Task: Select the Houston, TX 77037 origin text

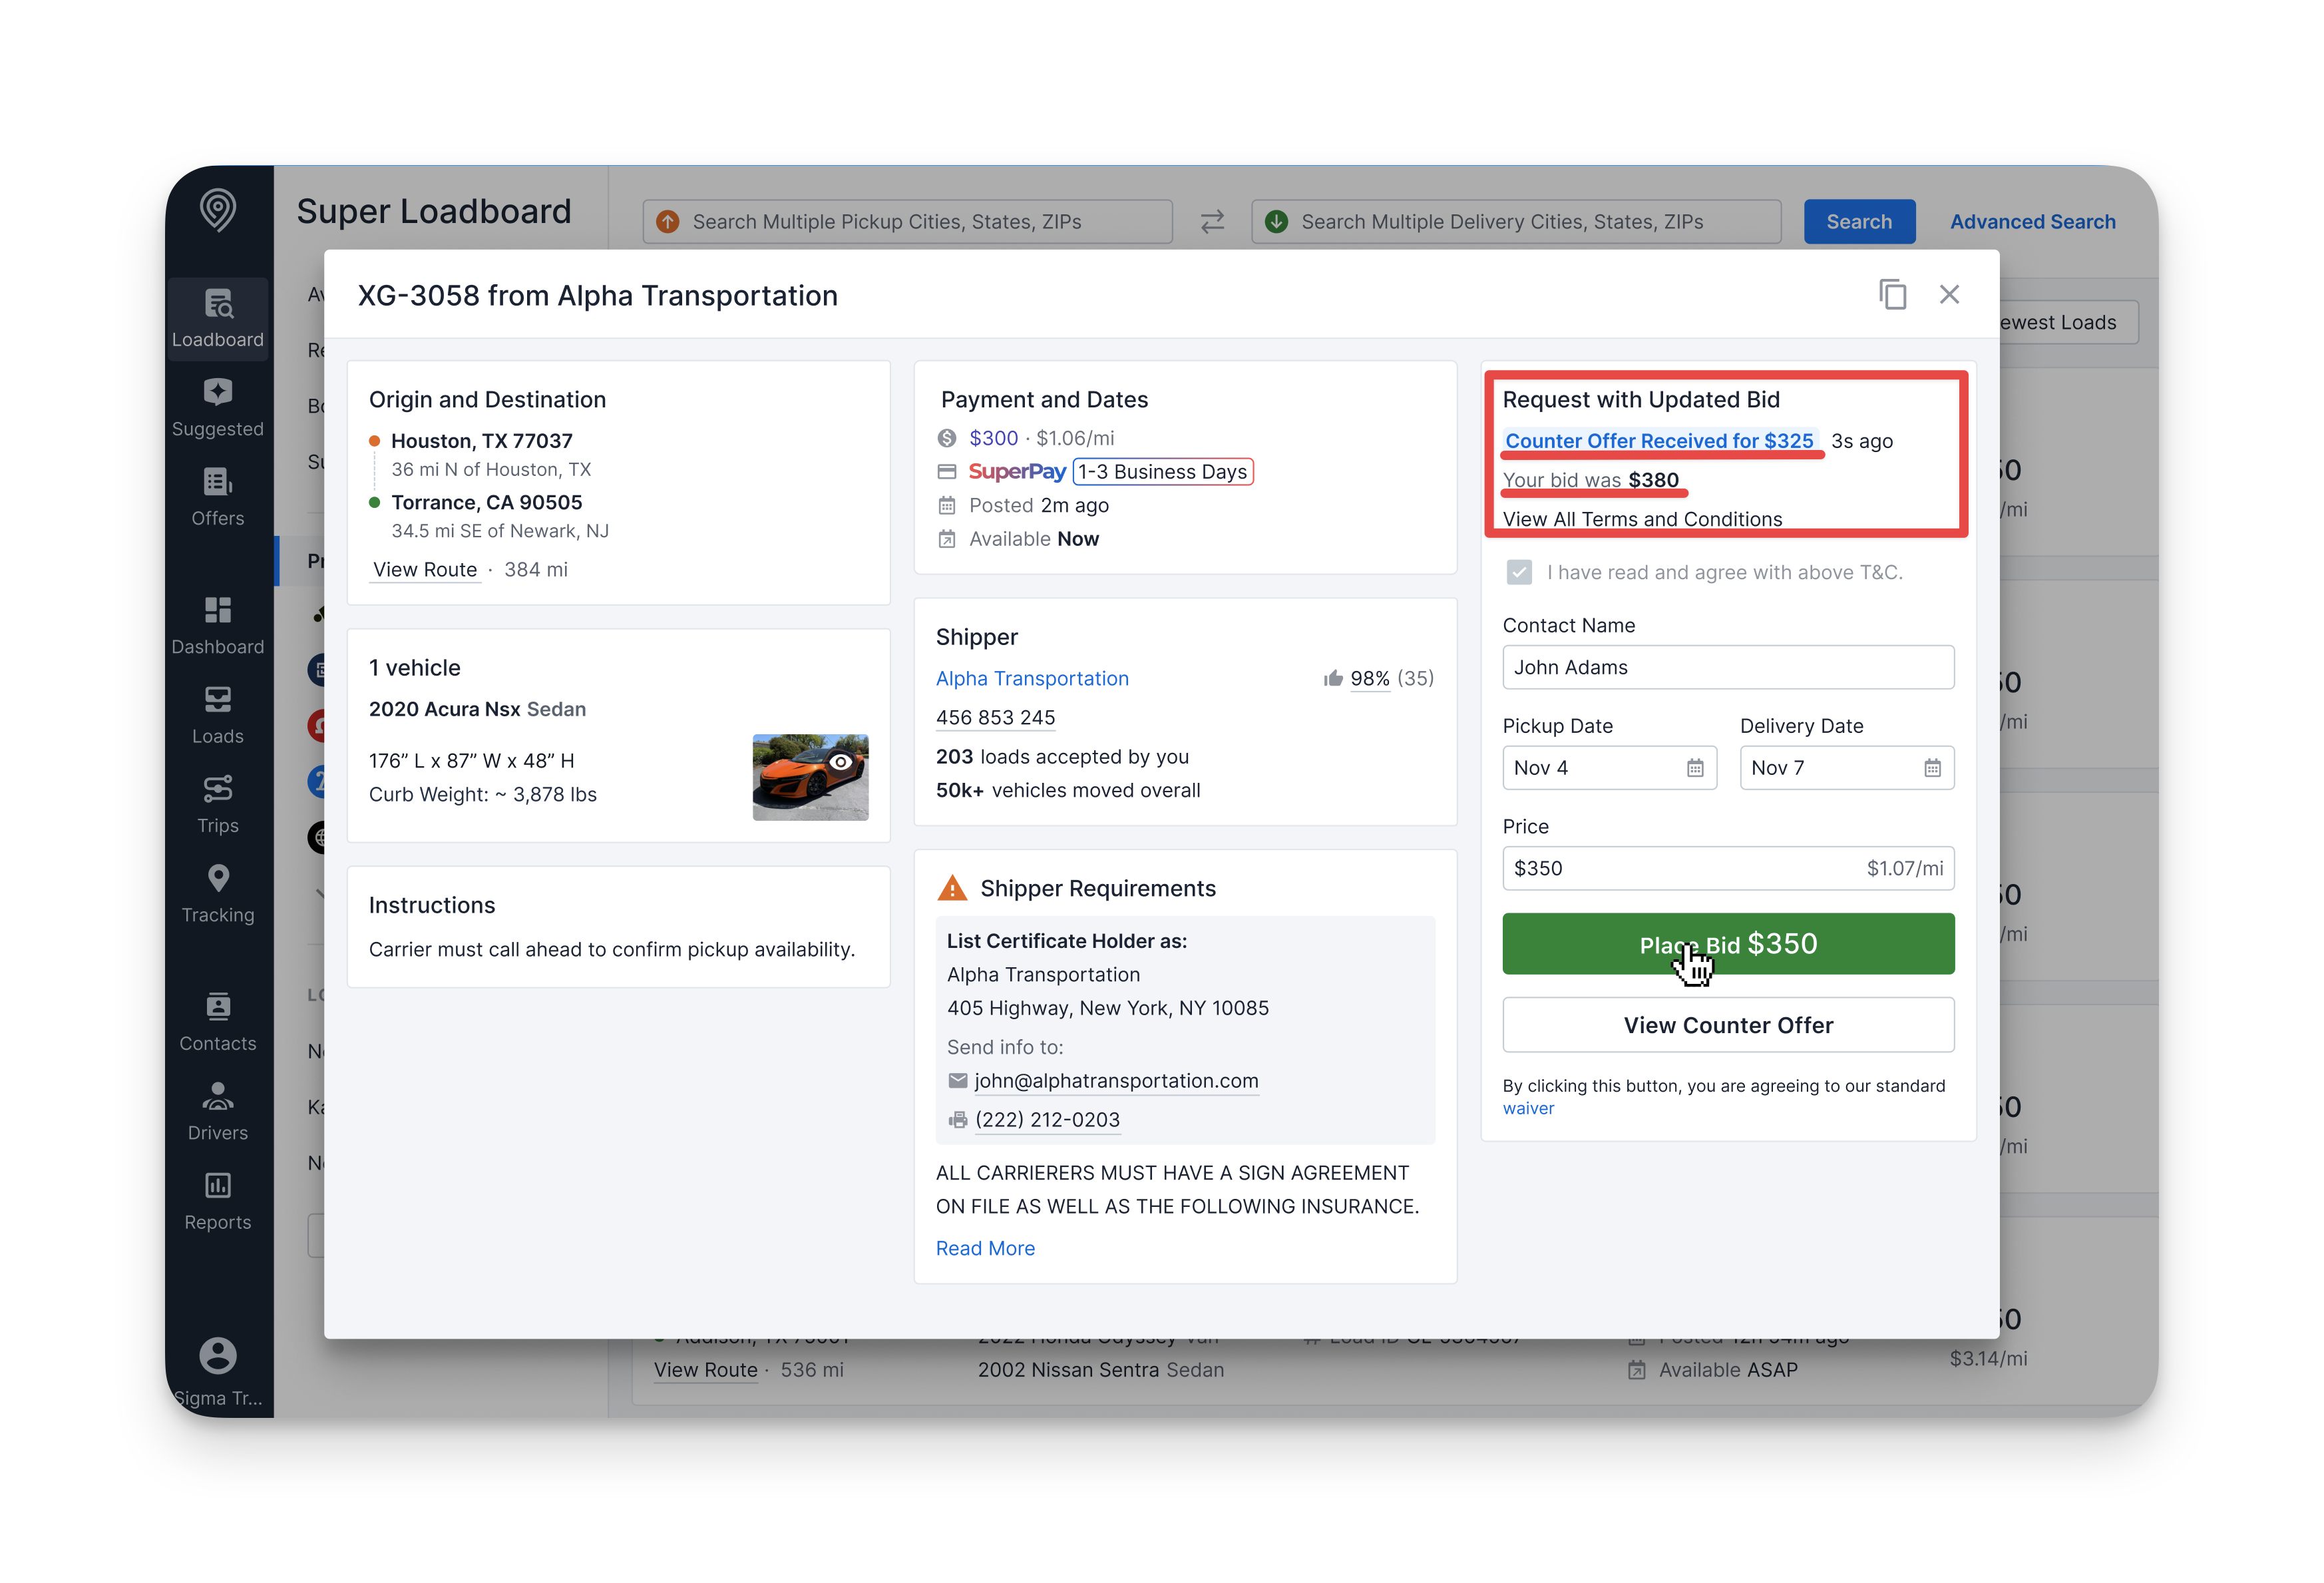Action: coord(481,441)
